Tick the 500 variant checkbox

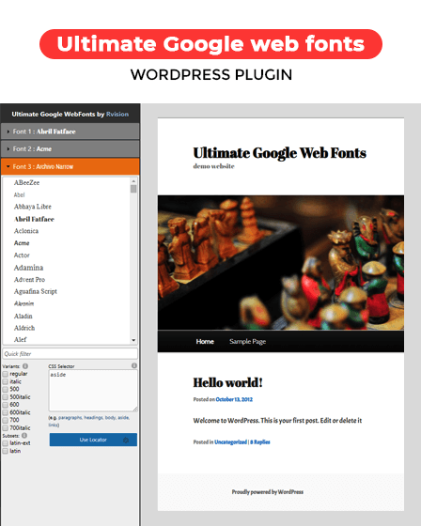coord(6,389)
